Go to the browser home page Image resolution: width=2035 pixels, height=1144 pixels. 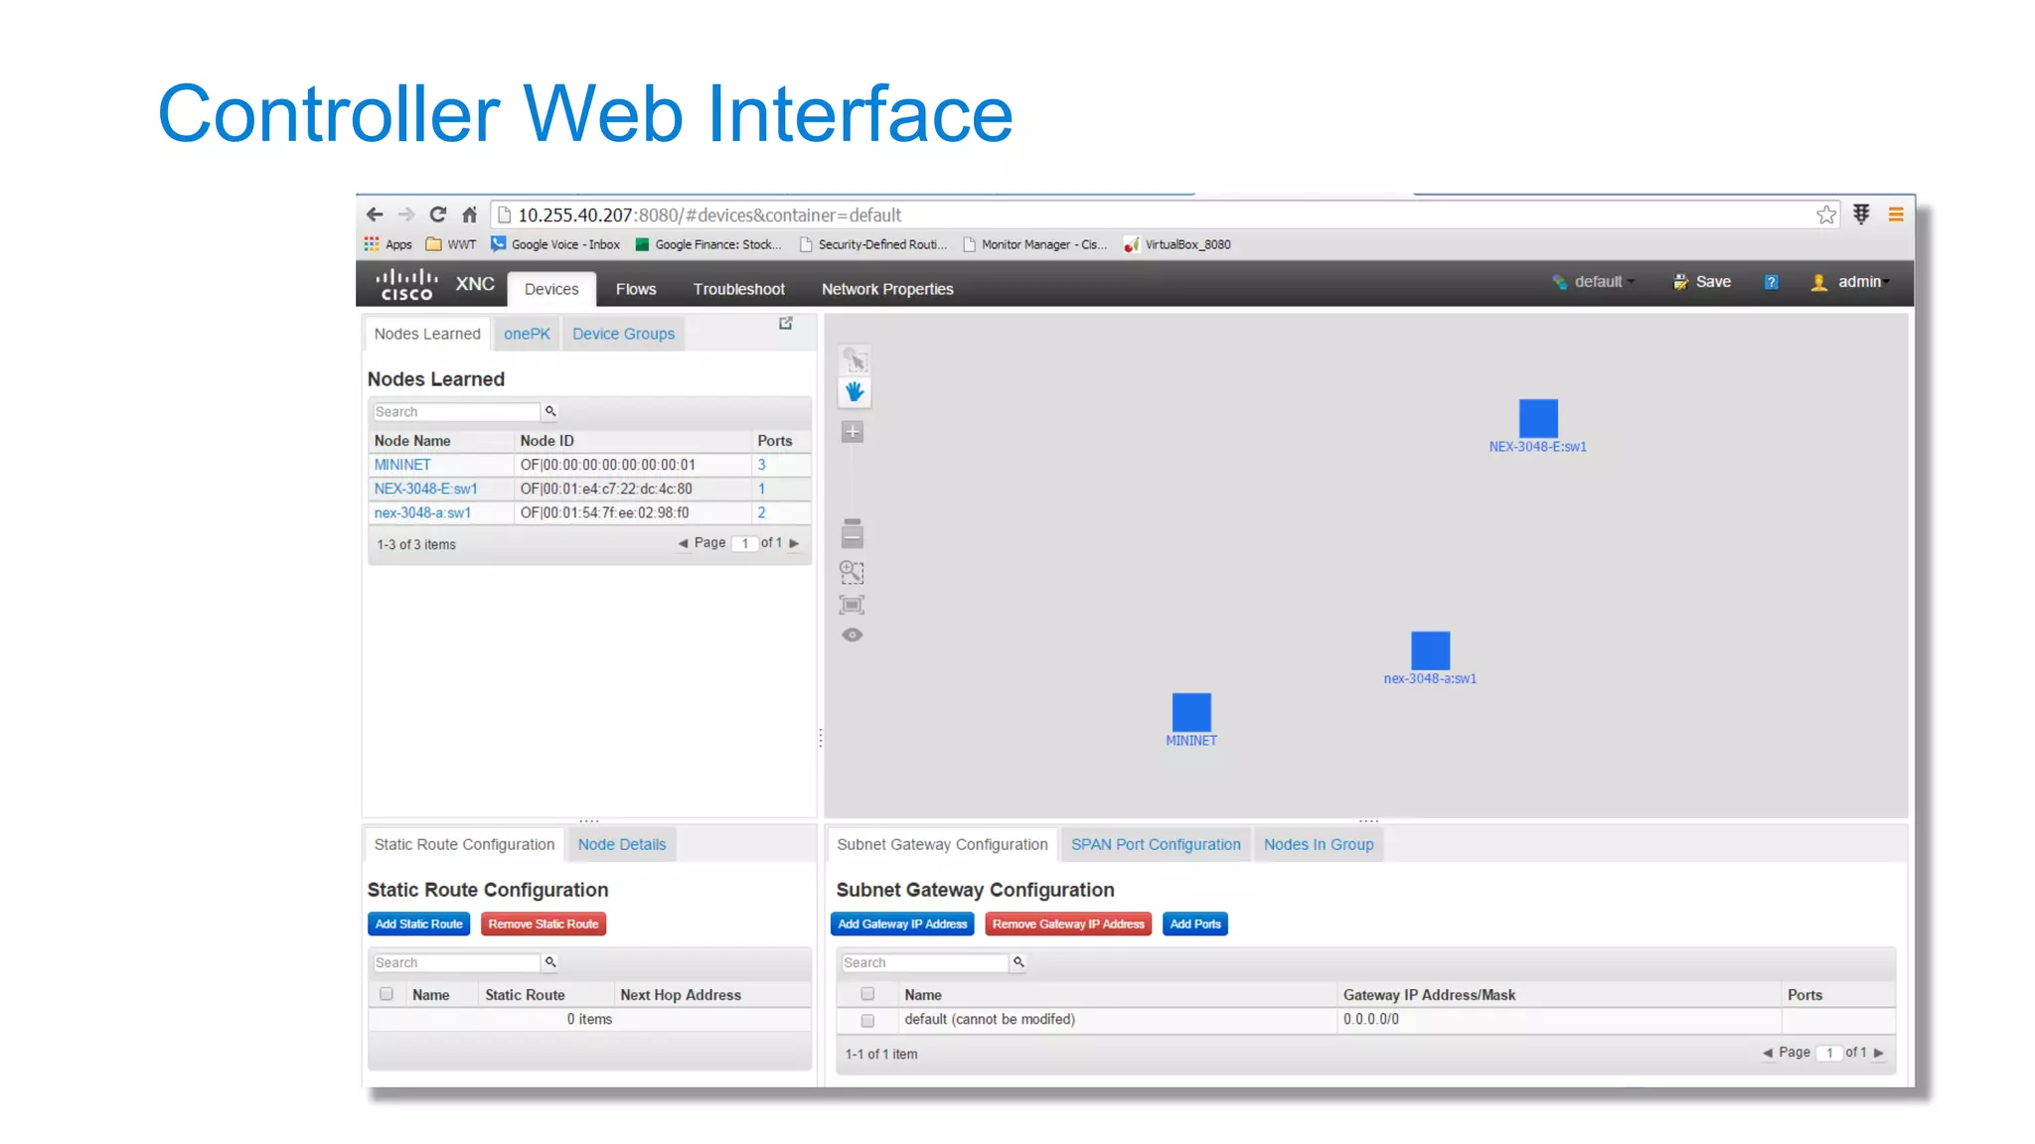[x=469, y=214]
